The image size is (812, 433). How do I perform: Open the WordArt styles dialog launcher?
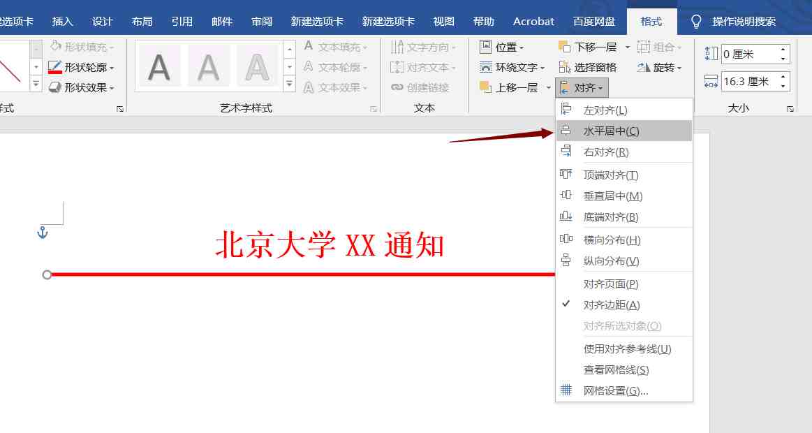click(x=373, y=109)
